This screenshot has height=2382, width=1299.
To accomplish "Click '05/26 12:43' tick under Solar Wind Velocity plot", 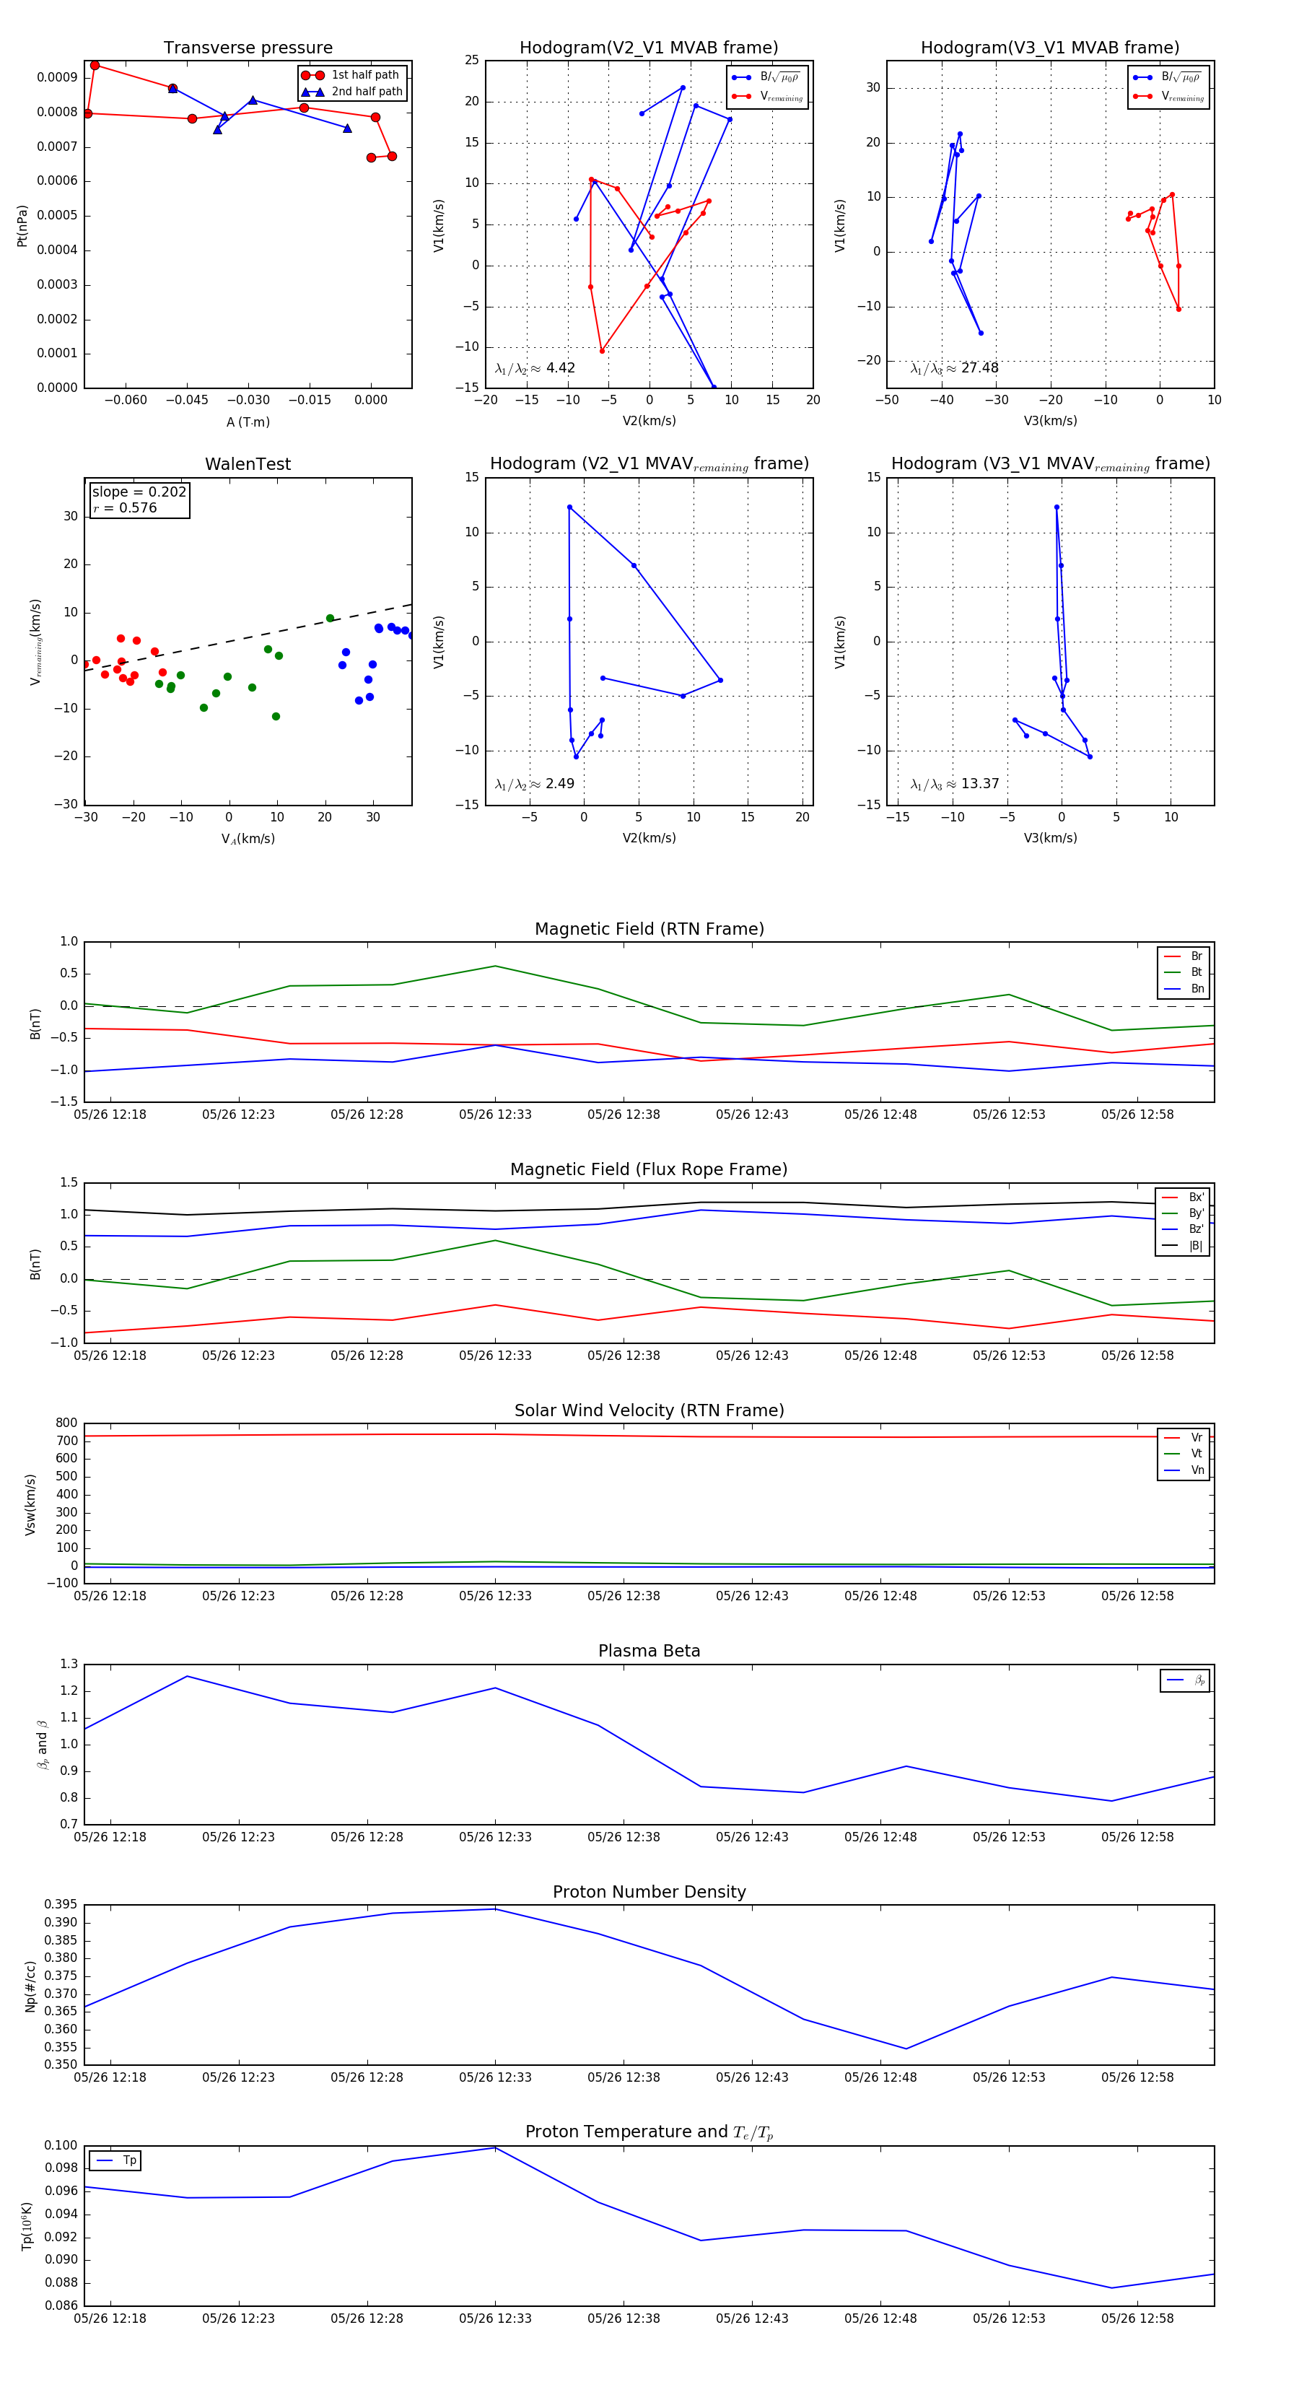I will click(x=753, y=1596).
